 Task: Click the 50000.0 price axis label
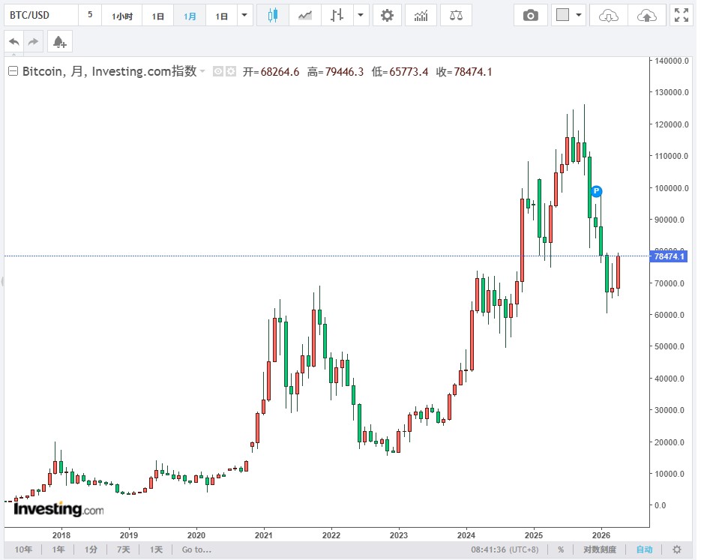(670, 346)
